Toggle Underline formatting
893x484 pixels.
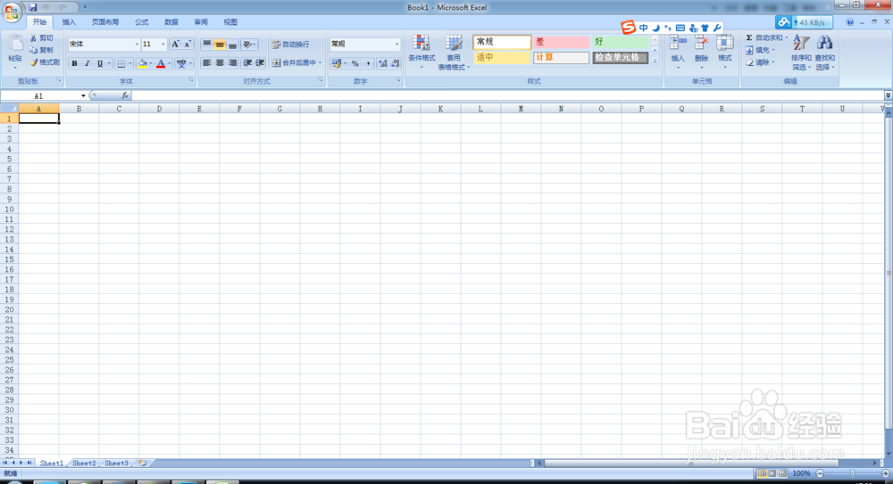pos(100,63)
